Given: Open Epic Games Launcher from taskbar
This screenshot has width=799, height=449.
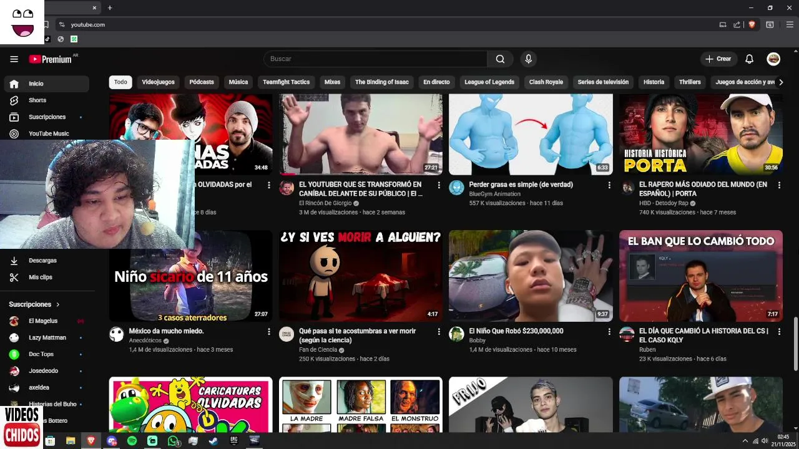Looking at the screenshot, I should [x=234, y=440].
